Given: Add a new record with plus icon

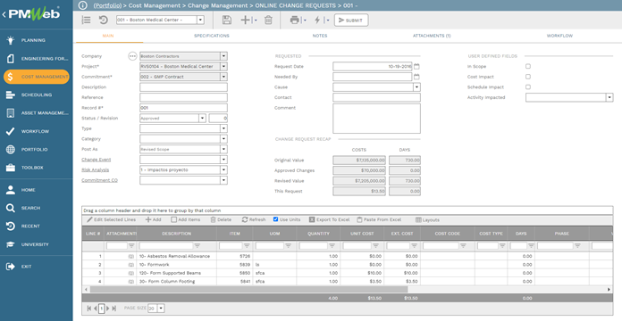Looking at the screenshot, I should (246, 20).
